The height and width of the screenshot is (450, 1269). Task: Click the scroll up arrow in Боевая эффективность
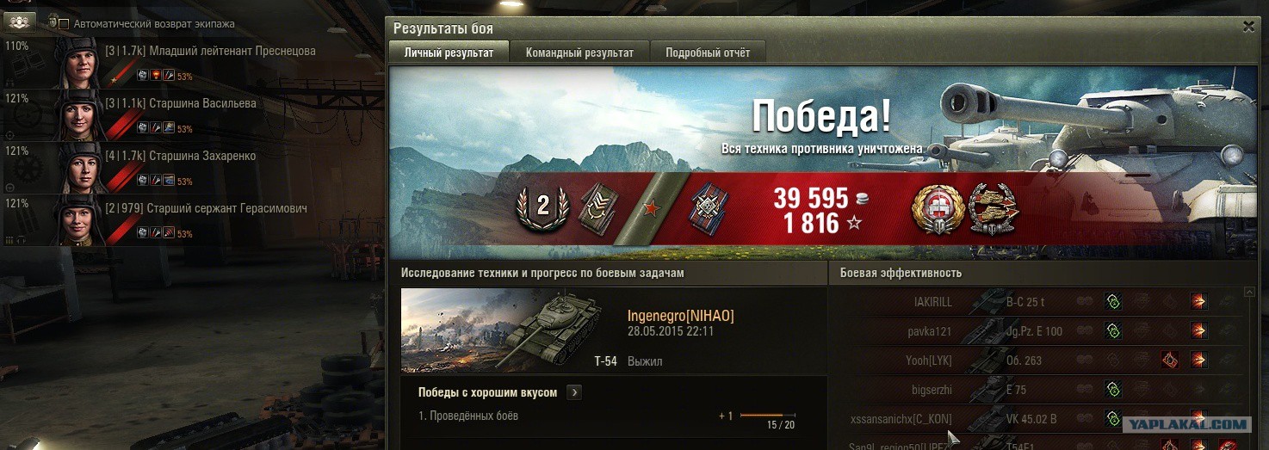(x=1249, y=293)
